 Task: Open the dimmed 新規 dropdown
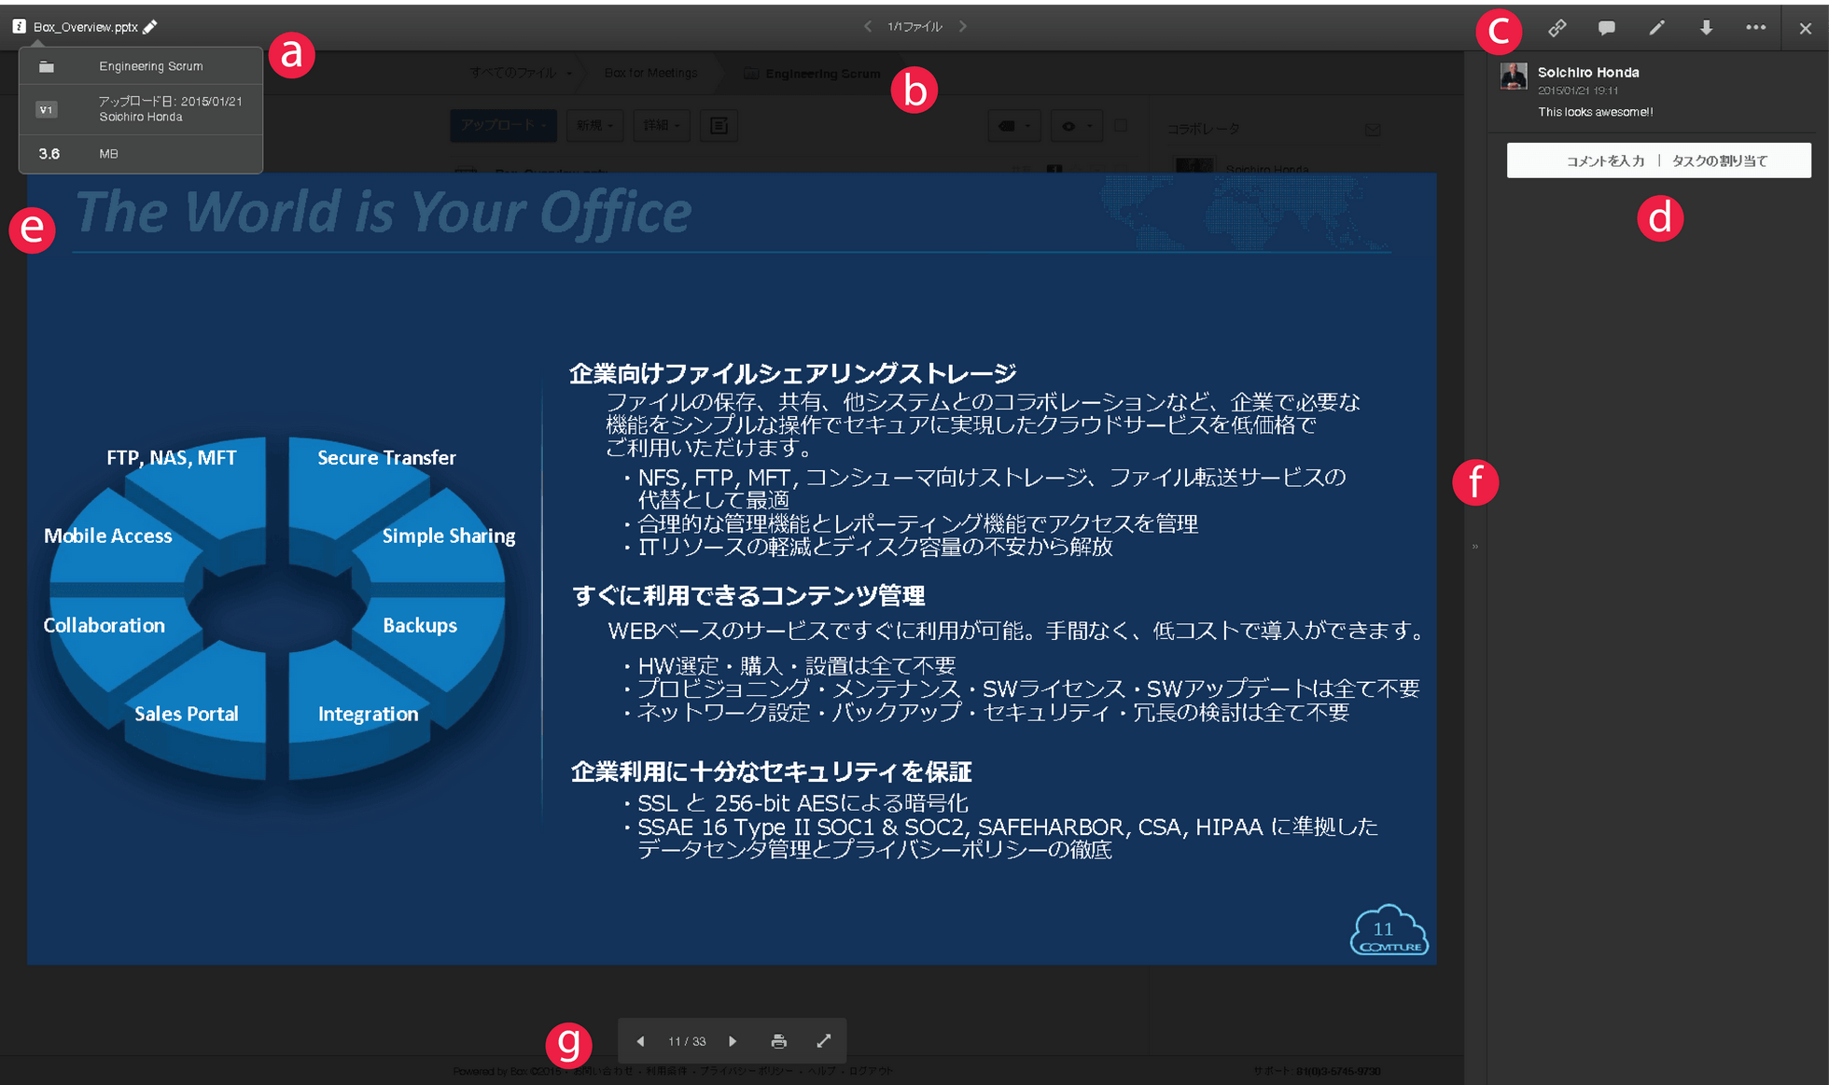594,125
